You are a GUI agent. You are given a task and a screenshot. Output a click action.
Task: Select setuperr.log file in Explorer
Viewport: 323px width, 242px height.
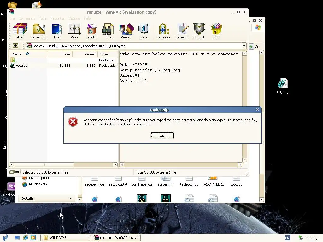95,182
